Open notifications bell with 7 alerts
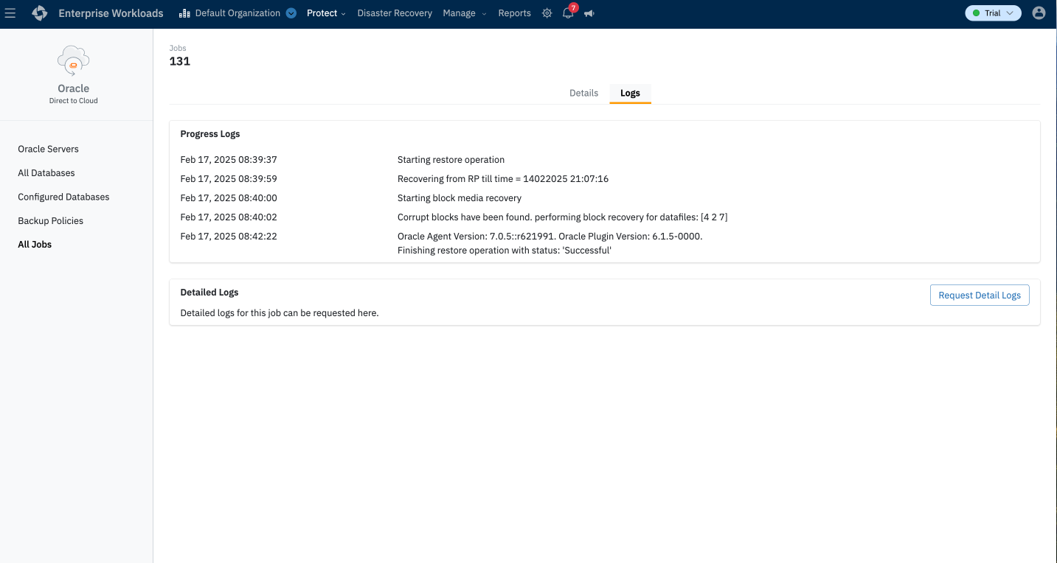 (x=568, y=13)
